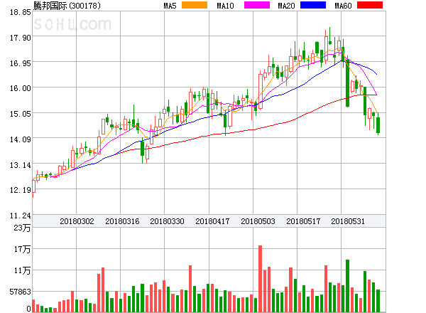Select the stock title 腾邦国际 (300178)
The image size is (426, 313).
67,6
